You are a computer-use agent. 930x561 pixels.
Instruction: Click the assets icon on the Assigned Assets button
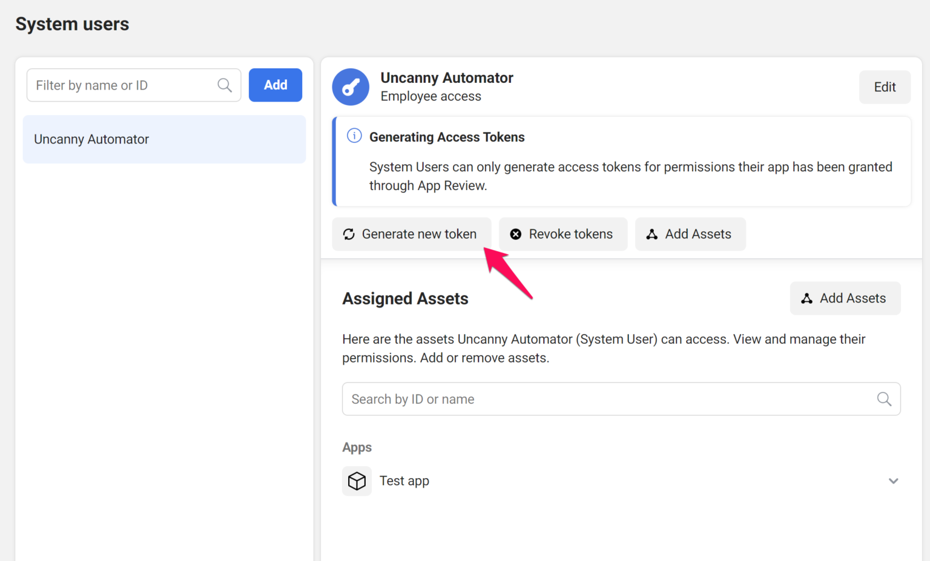tap(807, 298)
